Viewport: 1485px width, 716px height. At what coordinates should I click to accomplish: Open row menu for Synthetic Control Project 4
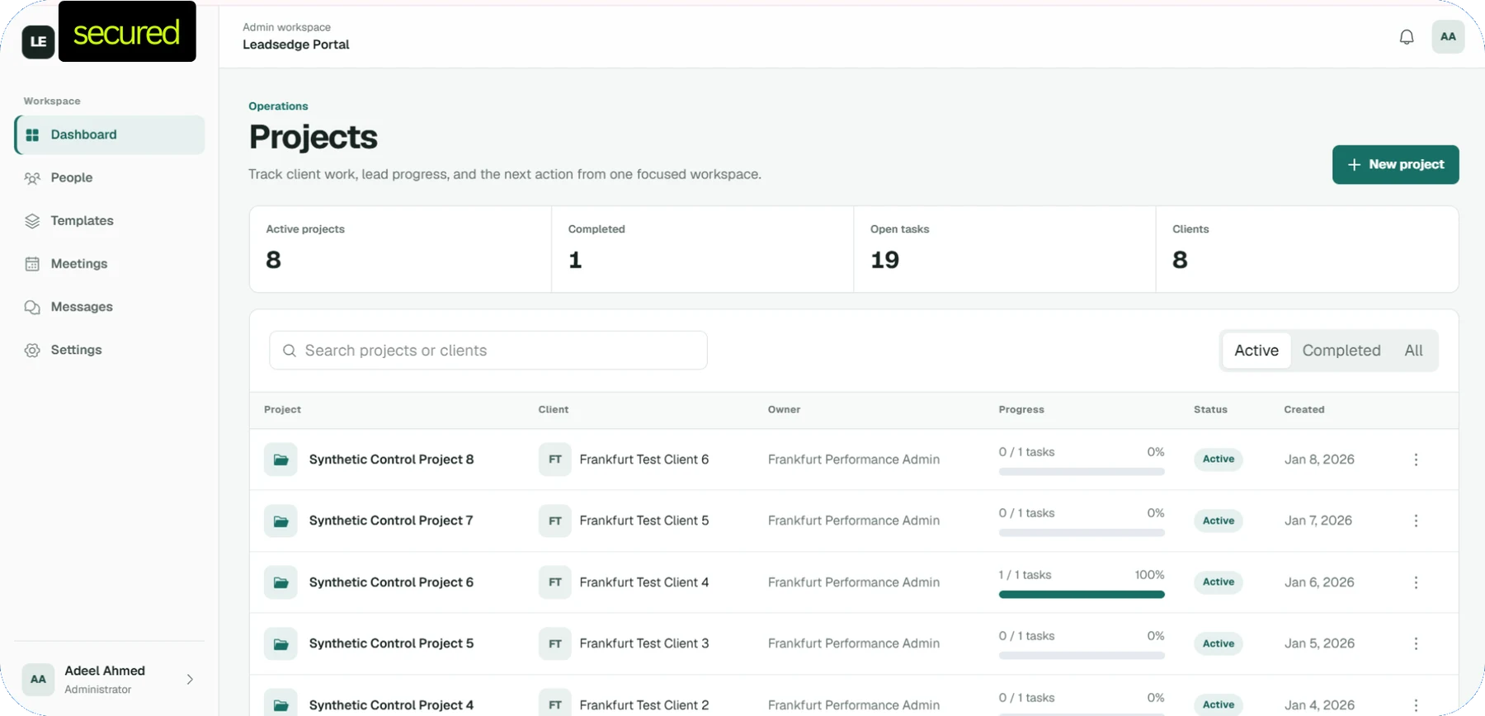pyautogui.click(x=1416, y=704)
